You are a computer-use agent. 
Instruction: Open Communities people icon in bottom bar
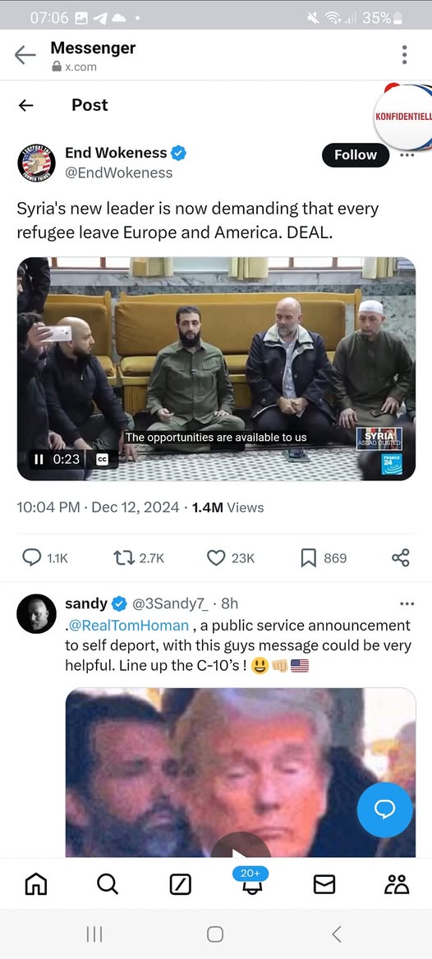pos(397,883)
